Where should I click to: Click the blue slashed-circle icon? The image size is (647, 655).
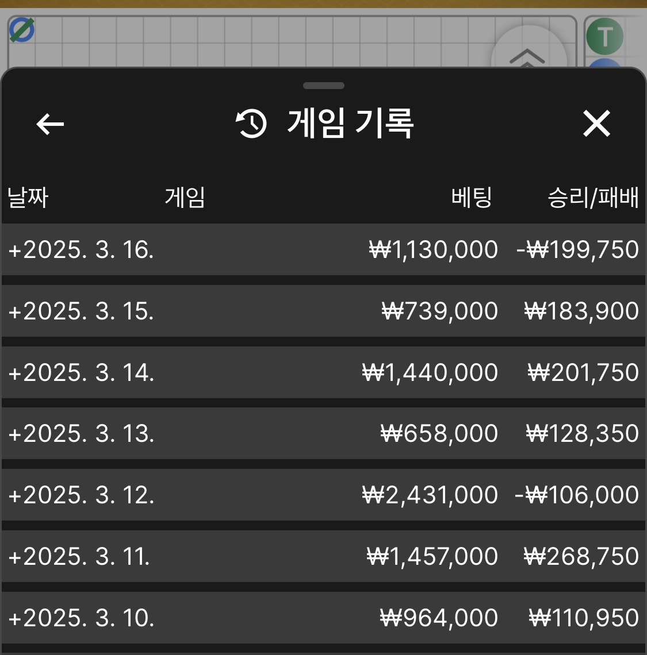pos(22,30)
